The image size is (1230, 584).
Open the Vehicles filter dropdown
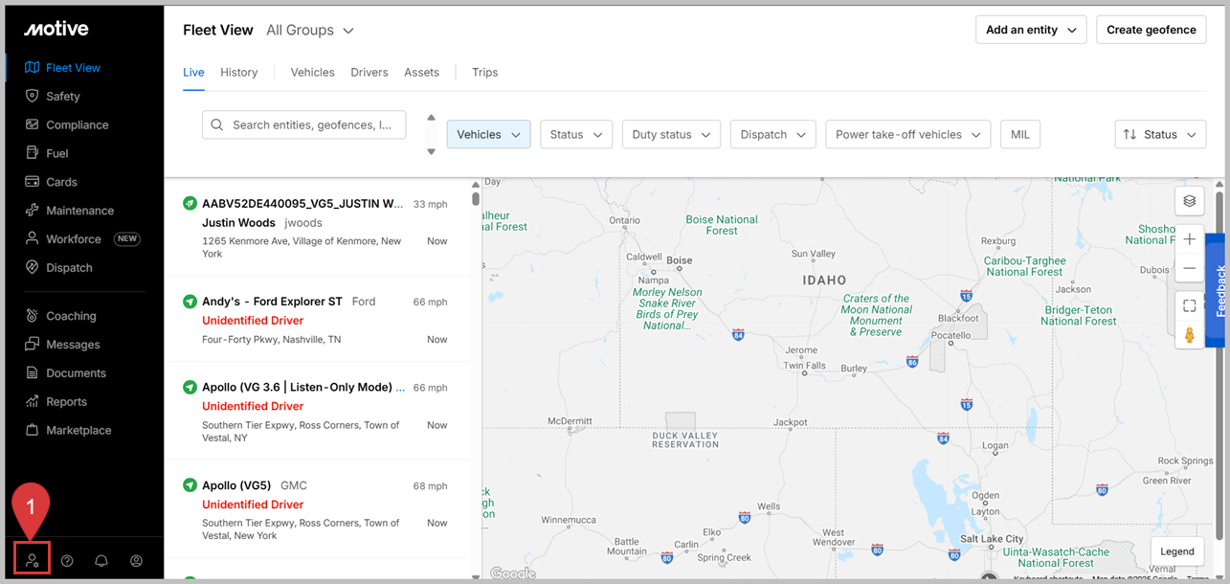click(x=488, y=135)
